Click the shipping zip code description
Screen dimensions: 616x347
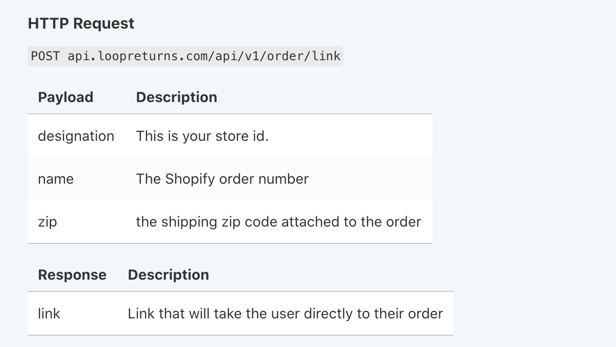[x=278, y=222]
